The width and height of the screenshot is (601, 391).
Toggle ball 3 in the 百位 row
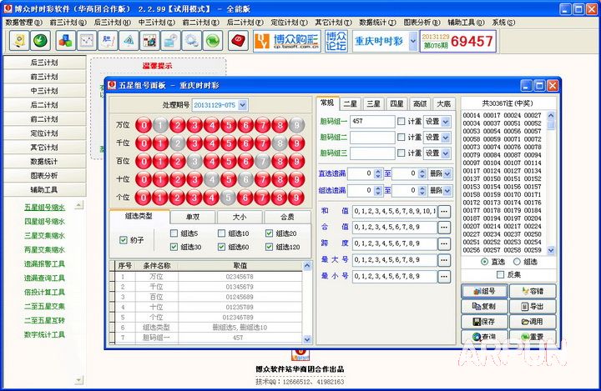[x=194, y=161]
